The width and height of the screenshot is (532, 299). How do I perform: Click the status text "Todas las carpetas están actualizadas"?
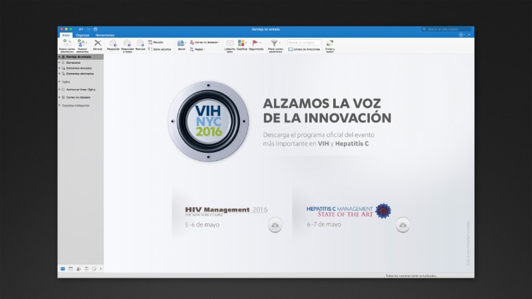(x=411, y=276)
